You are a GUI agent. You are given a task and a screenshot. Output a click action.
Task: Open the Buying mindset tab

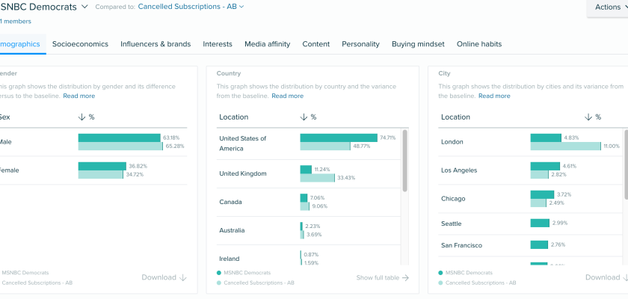point(418,44)
